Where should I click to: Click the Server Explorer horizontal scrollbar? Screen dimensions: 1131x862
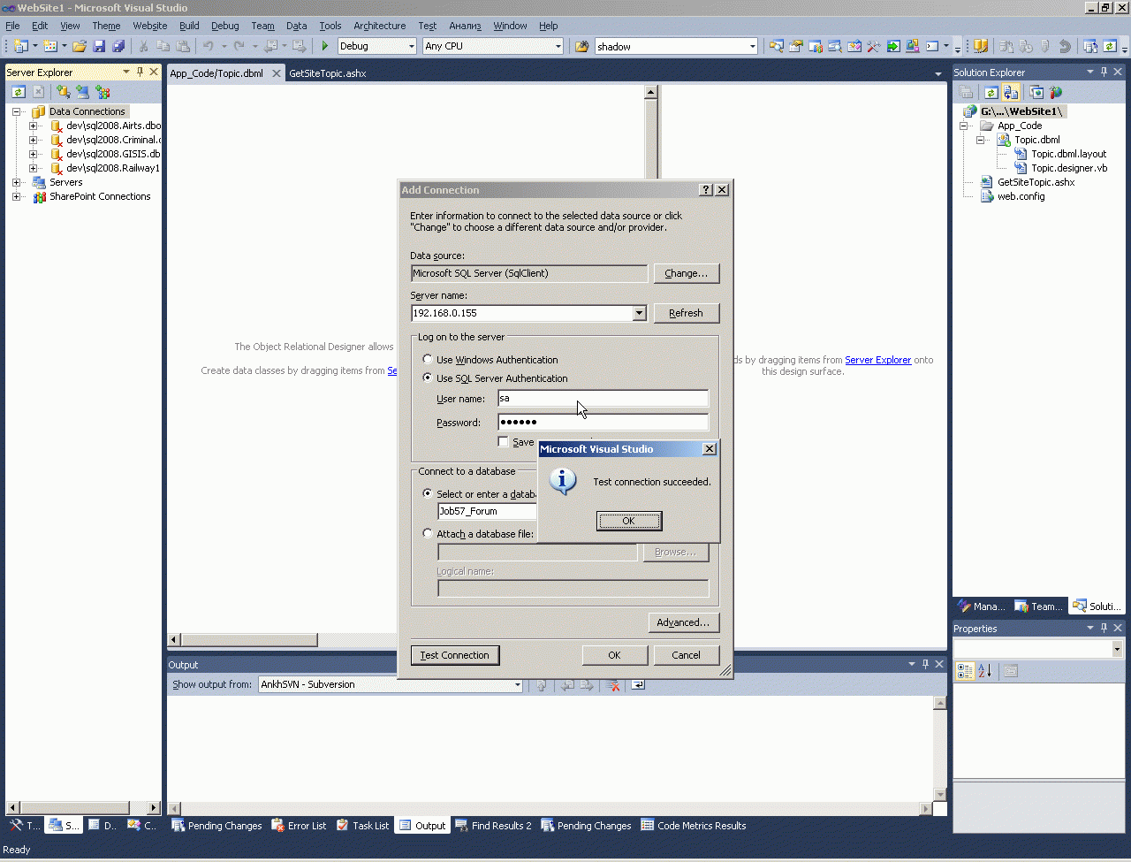pyautogui.click(x=83, y=807)
